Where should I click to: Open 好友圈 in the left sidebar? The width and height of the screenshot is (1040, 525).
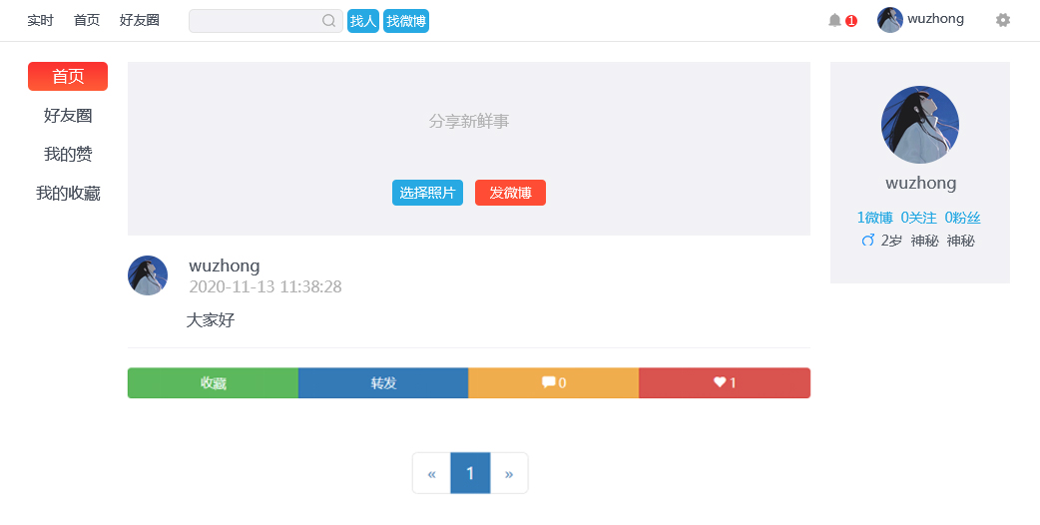tap(68, 116)
